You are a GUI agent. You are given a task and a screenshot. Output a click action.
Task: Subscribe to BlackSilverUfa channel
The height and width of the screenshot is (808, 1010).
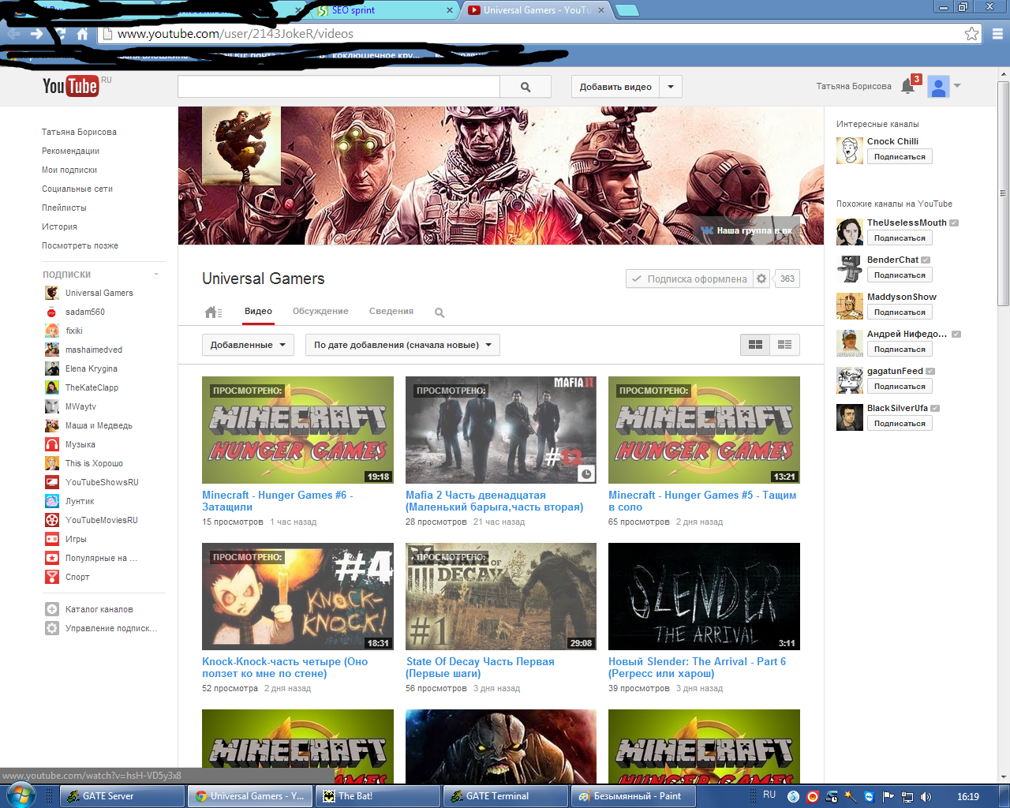(x=900, y=424)
